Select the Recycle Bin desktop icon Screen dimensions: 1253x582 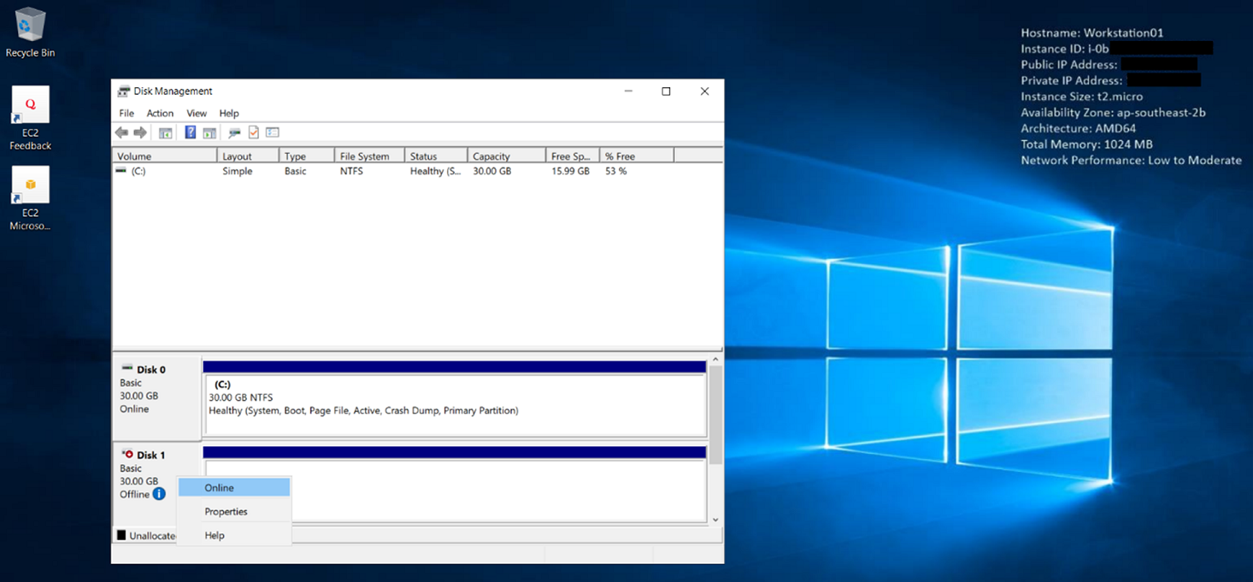pos(30,33)
